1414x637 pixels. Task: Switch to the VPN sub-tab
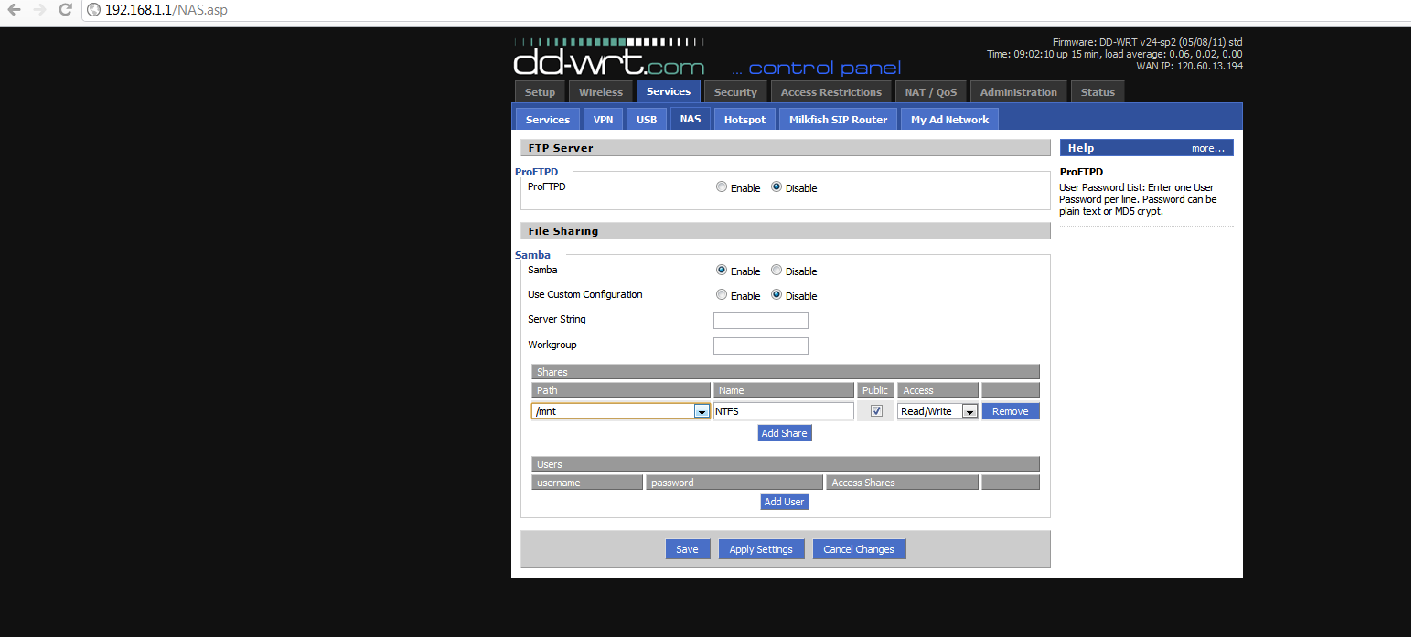604,120
